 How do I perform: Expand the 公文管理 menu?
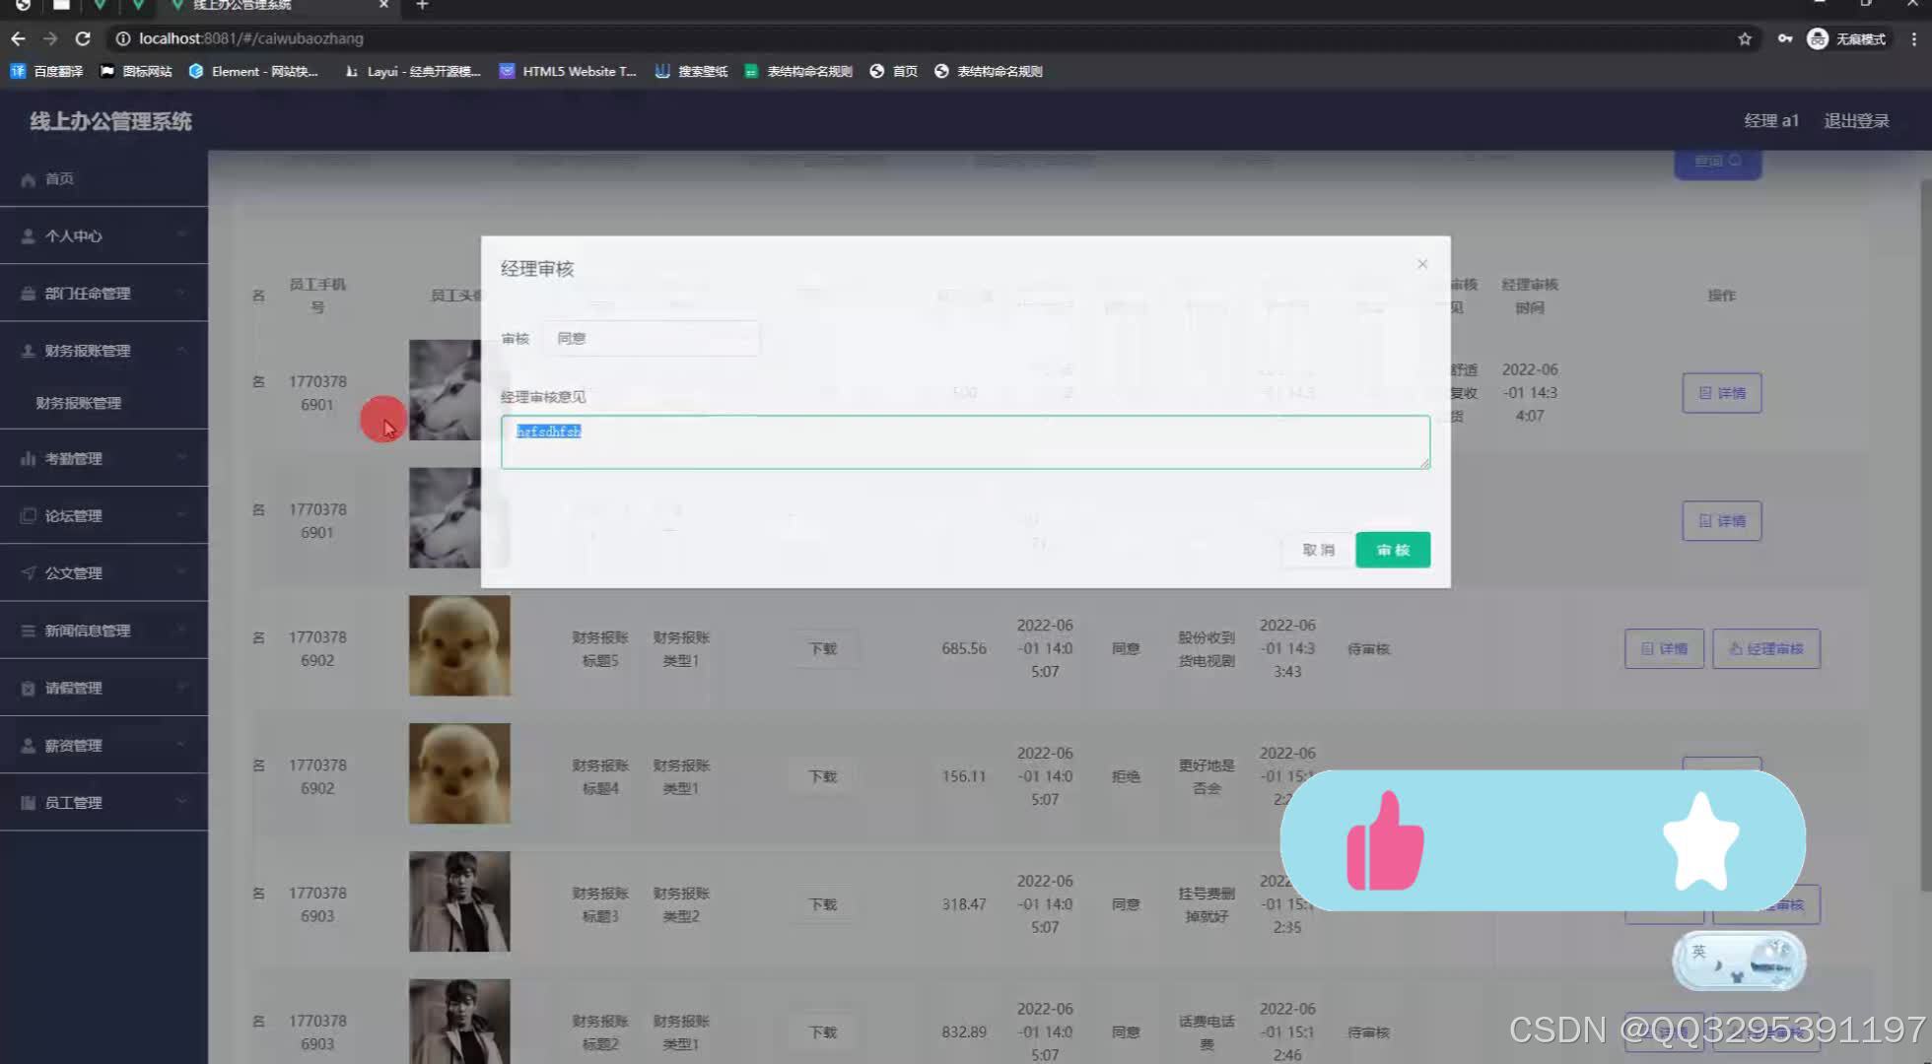tap(103, 572)
